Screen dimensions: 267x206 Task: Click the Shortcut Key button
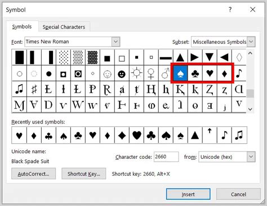click(84, 173)
